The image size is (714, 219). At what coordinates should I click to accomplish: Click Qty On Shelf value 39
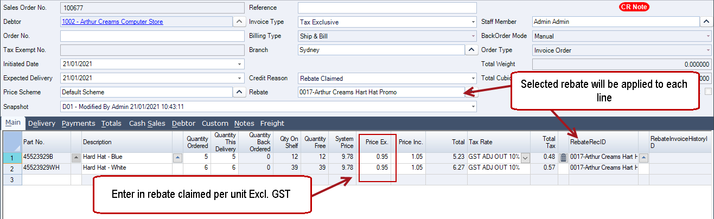pyautogui.click(x=288, y=168)
